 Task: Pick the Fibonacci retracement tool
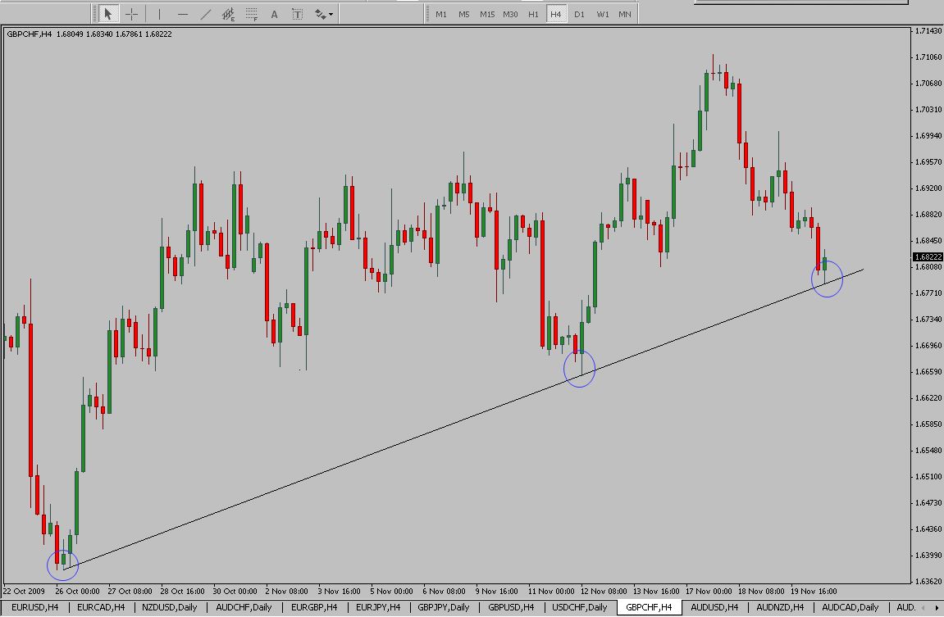[x=252, y=14]
